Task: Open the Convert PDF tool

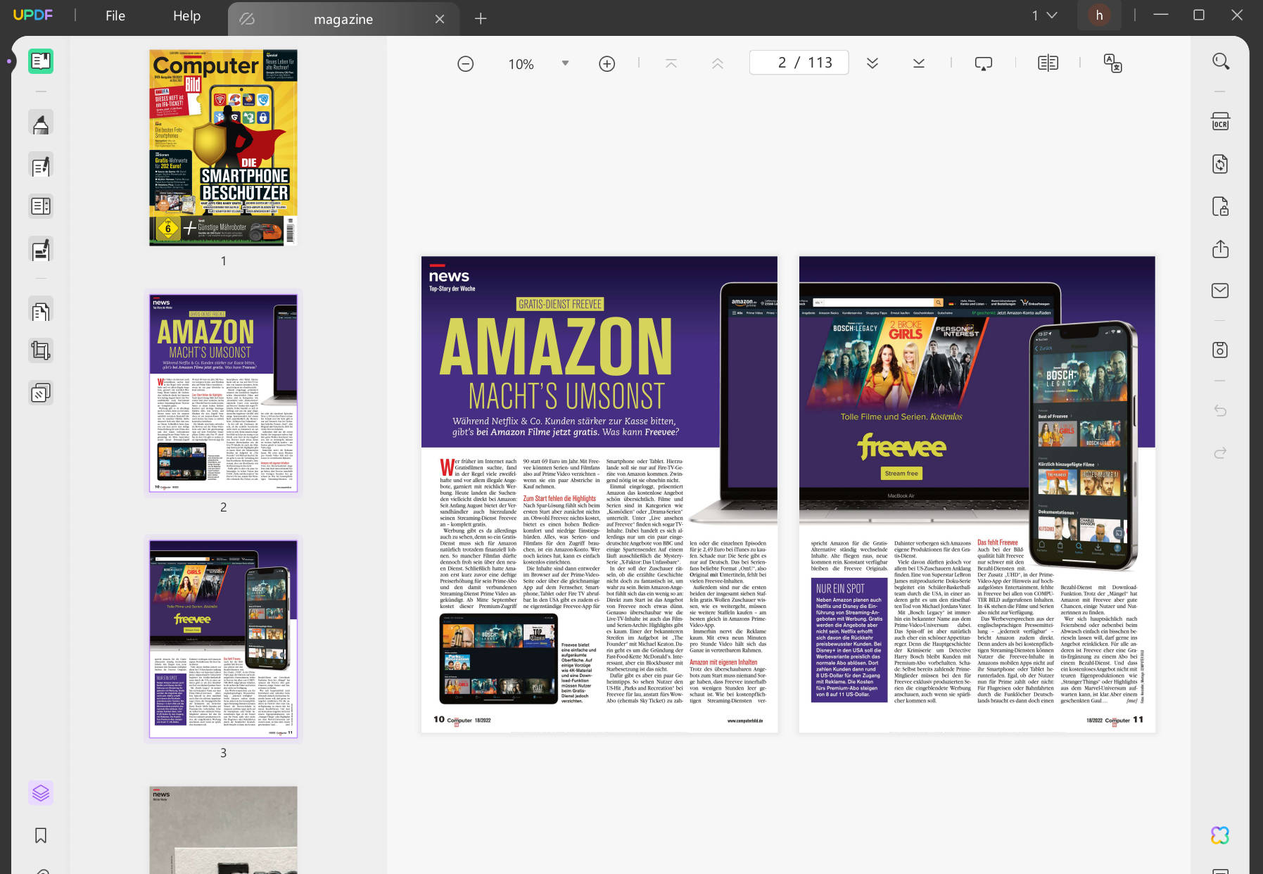Action: [1220, 164]
